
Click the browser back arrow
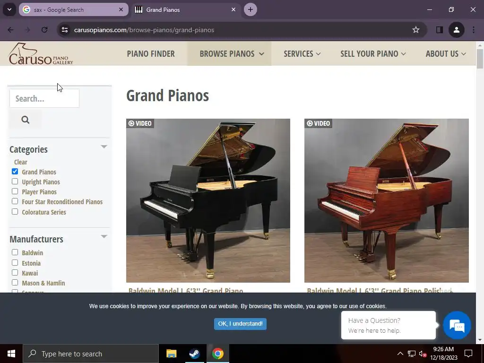point(10,30)
